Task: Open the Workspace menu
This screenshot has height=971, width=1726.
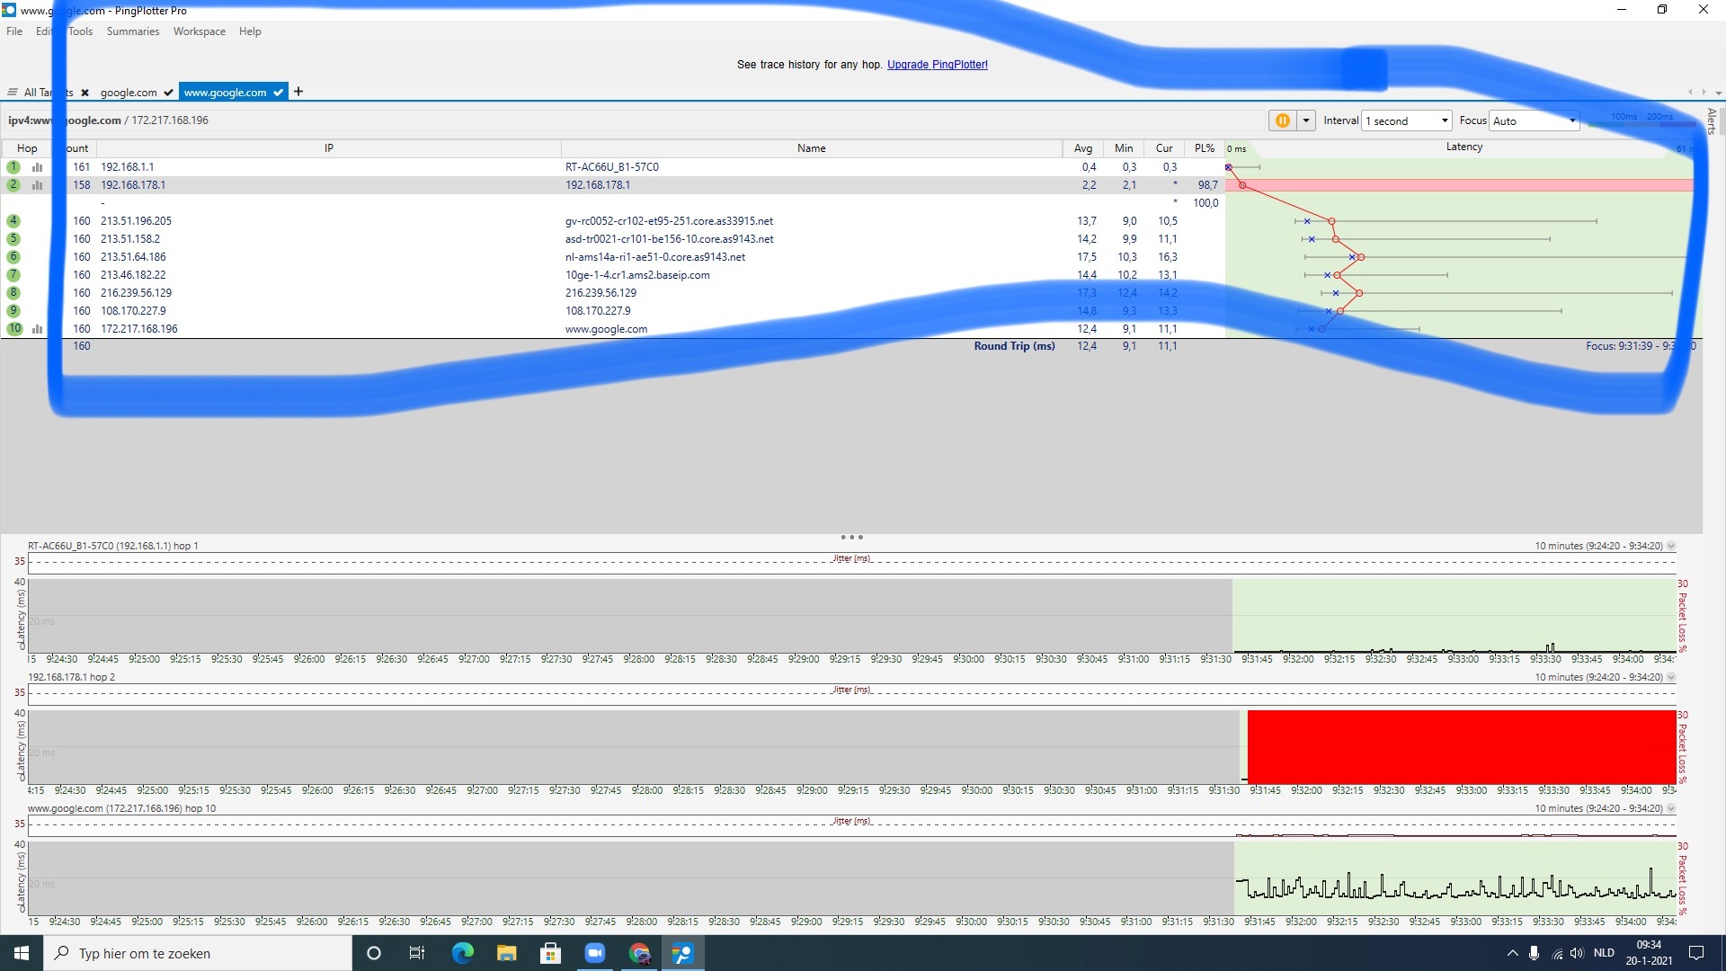Action: tap(200, 31)
